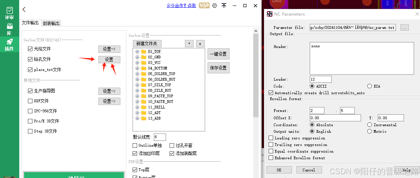Toggle Automatically create drill ncroutebits_auto checkbox

271,93
